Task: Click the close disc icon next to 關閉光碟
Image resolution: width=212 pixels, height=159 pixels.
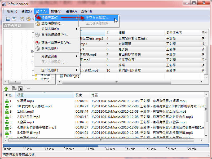Action: point(37,48)
